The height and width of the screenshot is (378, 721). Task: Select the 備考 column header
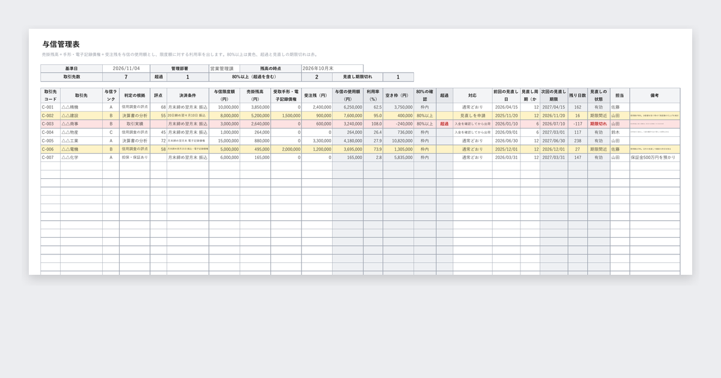(x=655, y=95)
